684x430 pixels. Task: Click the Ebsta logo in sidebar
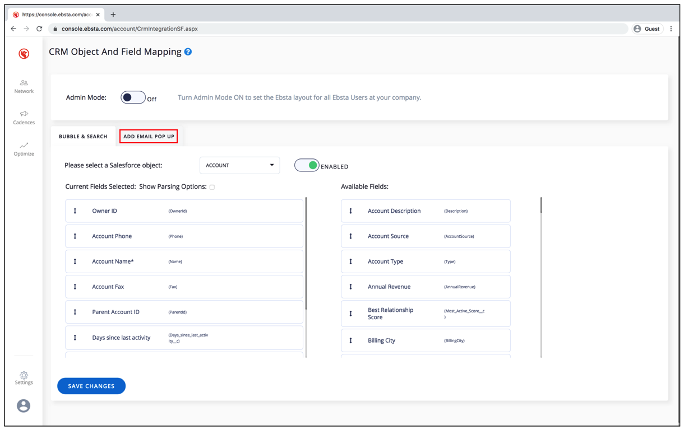(24, 54)
